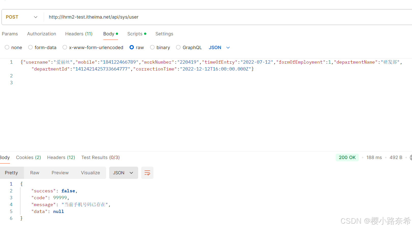The height and width of the screenshot is (228, 412).
Task: Open the Visualize response view
Action: coord(90,173)
